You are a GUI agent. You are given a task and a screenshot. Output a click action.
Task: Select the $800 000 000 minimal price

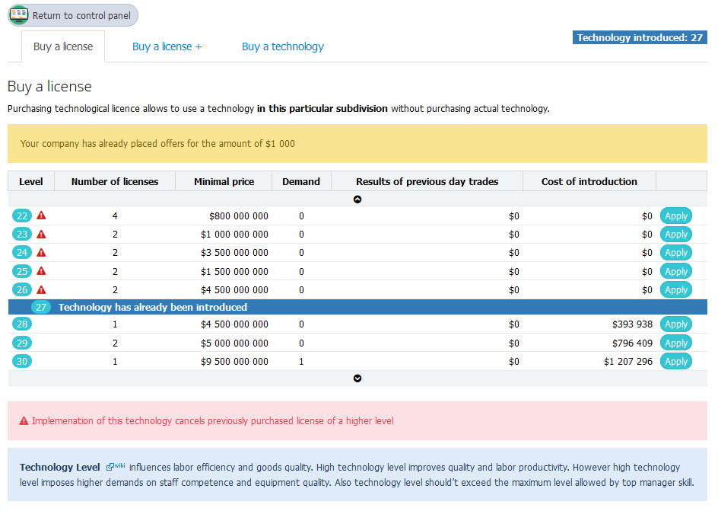click(239, 216)
